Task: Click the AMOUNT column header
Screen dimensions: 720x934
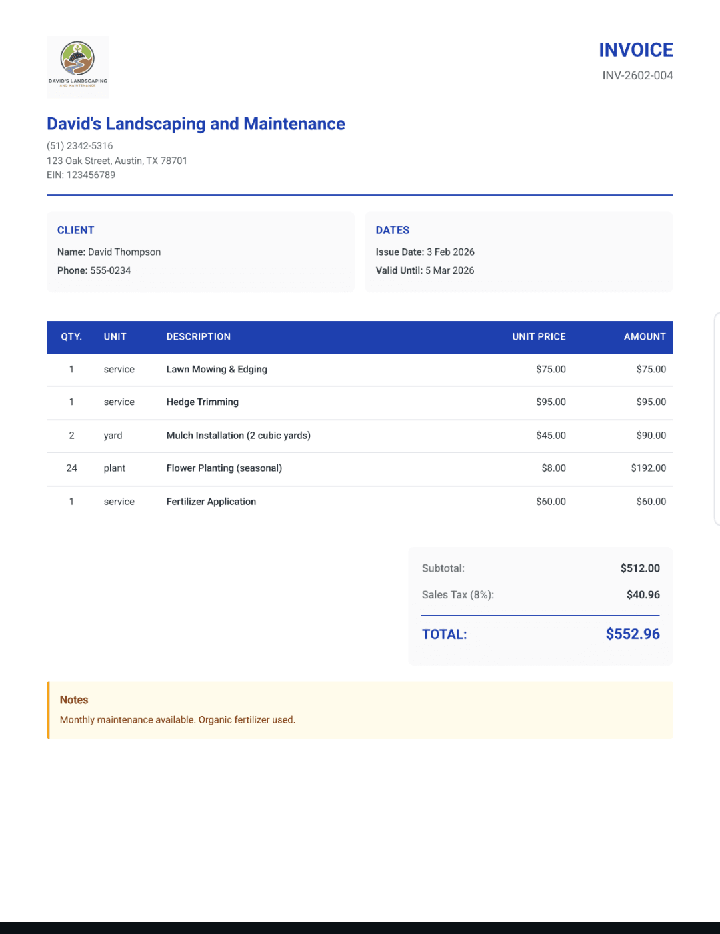Action: point(644,337)
